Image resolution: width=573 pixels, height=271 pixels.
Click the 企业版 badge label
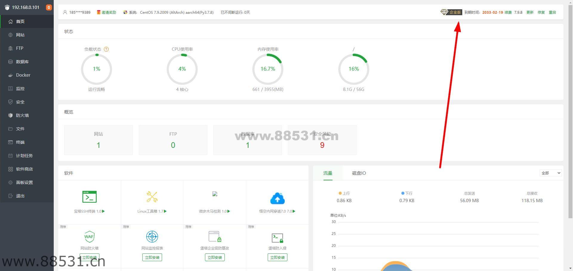coord(455,13)
